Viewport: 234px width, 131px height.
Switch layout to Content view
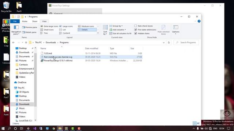tap(65, 33)
